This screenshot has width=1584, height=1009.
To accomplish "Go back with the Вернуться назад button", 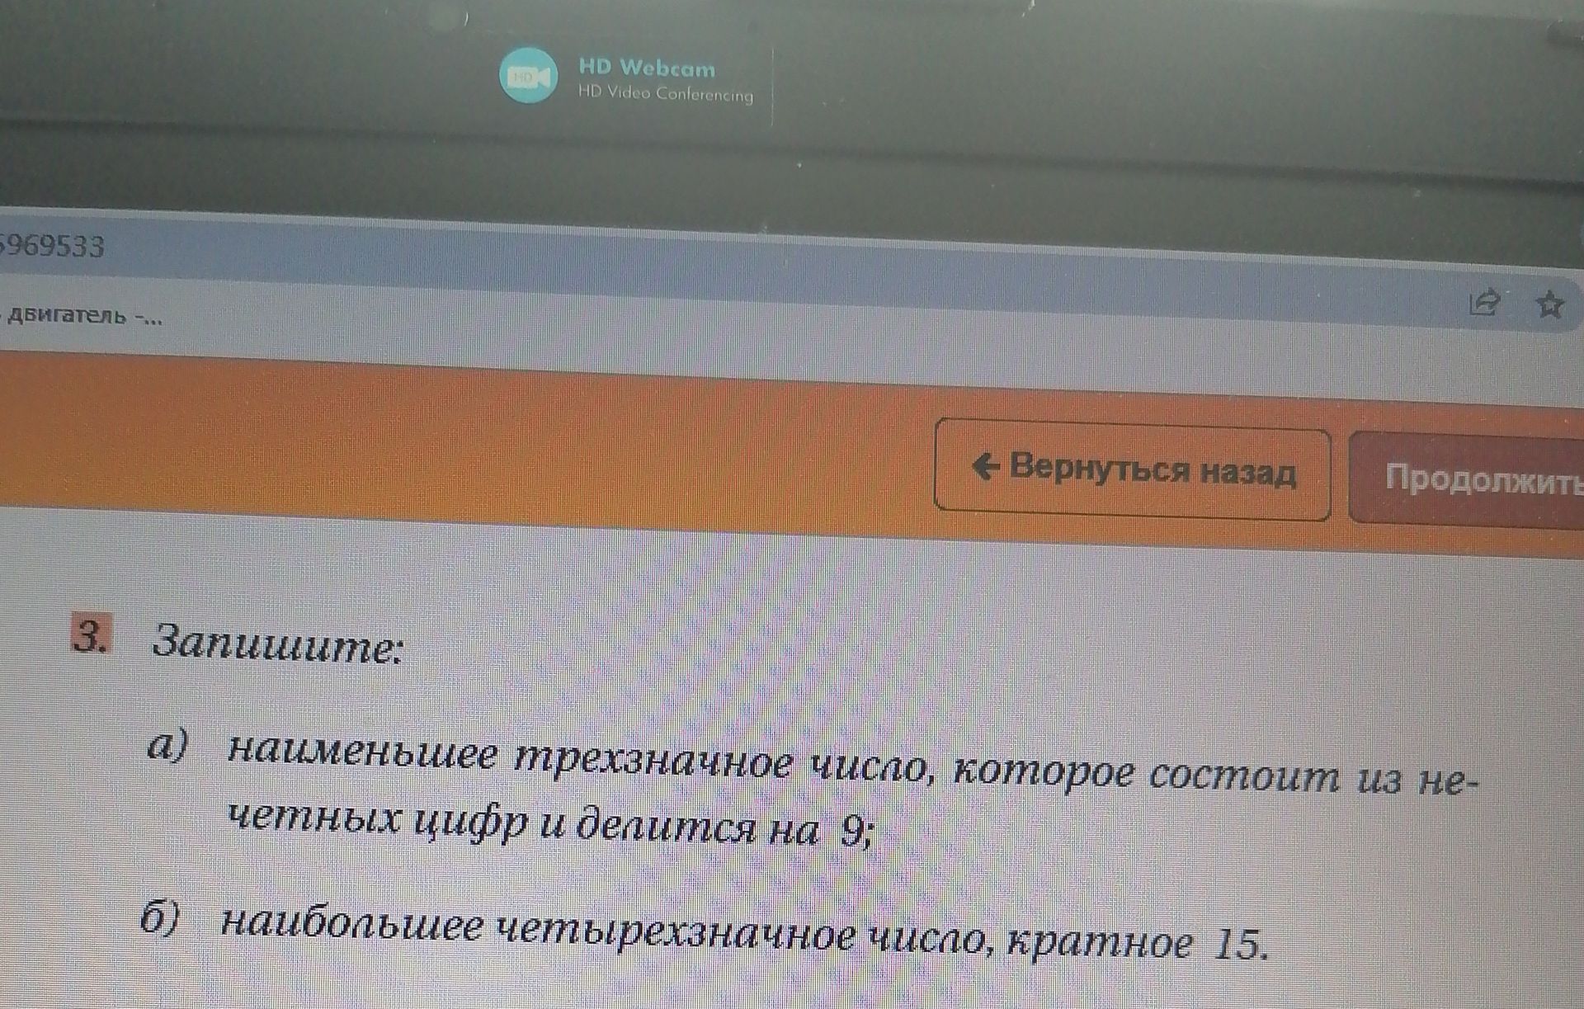I will pos(1132,469).
